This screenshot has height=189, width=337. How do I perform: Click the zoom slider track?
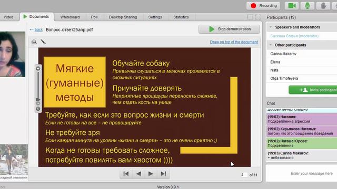[38, 85]
